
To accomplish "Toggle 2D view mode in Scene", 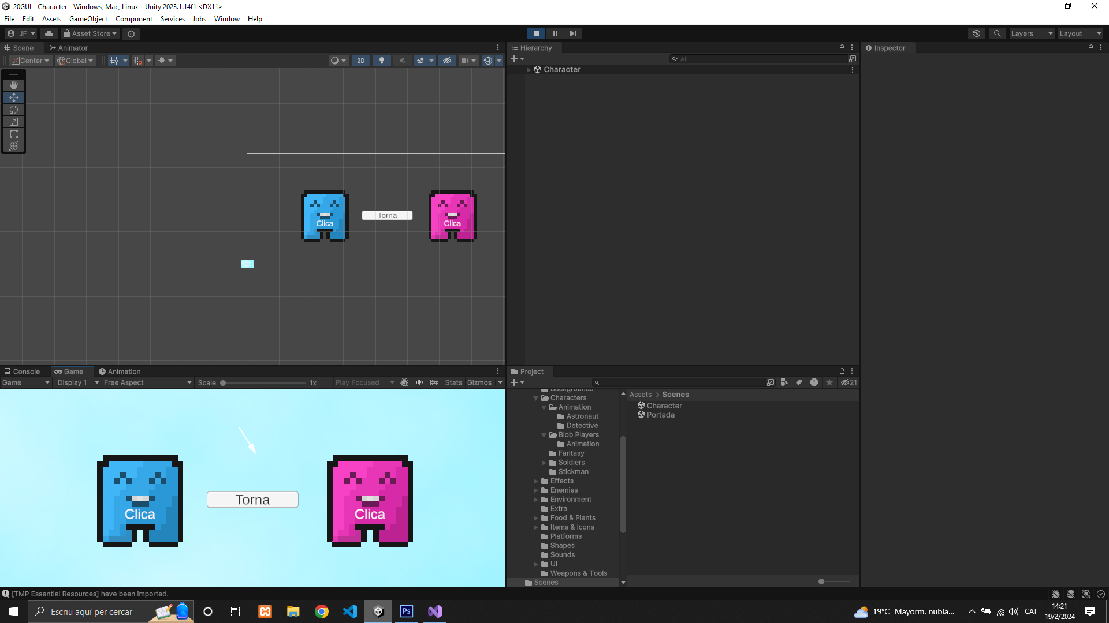I will coord(361,61).
